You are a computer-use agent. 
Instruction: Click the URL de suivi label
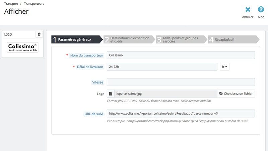coord(94,114)
